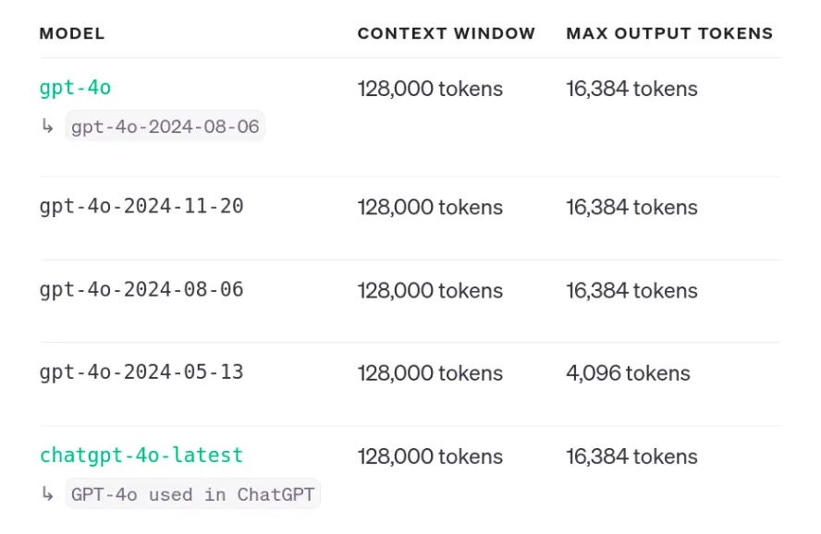
Task: Click the arrow icon beside gpt-4o-2024-08-06 alias
Action: tap(47, 127)
